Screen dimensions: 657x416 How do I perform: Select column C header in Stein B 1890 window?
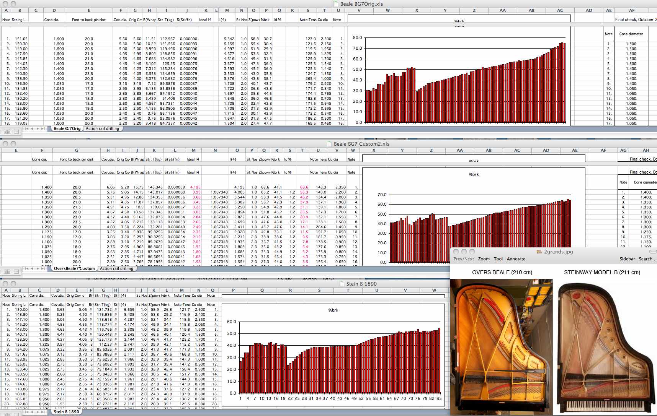(x=39, y=290)
